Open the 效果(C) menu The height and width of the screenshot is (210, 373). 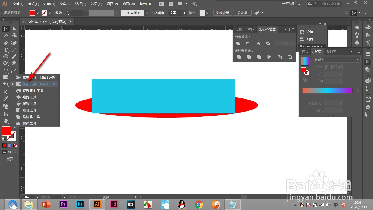[96, 4]
